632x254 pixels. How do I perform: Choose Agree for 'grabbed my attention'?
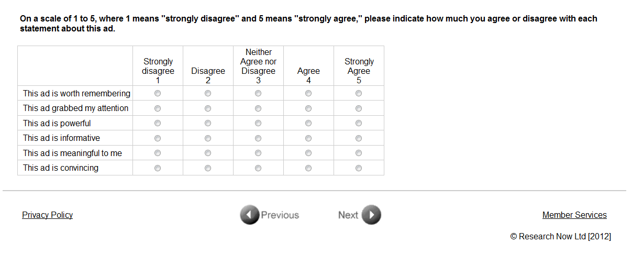[x=308, y=108]
